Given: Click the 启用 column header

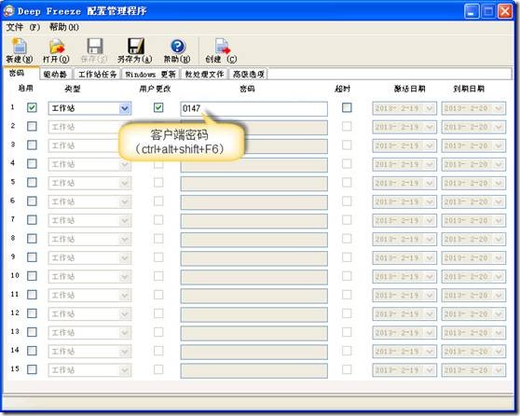Looking at the screenshot, I should coord(25,89).
